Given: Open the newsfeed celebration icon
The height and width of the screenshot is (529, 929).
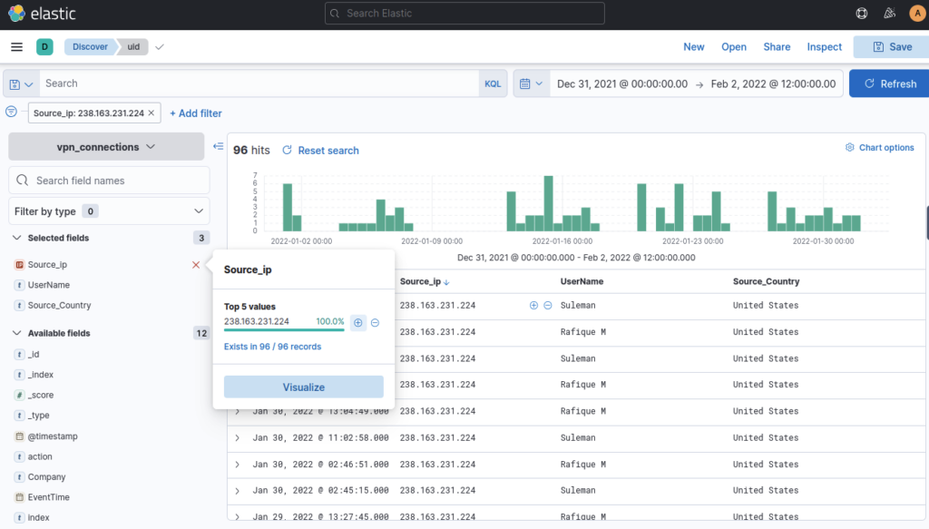Looking at the screenshot, I should [889, 13].
